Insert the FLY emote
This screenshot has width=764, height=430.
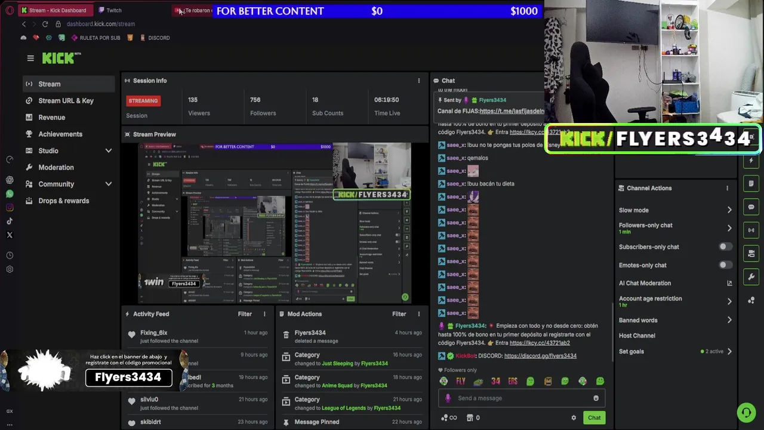461,381
